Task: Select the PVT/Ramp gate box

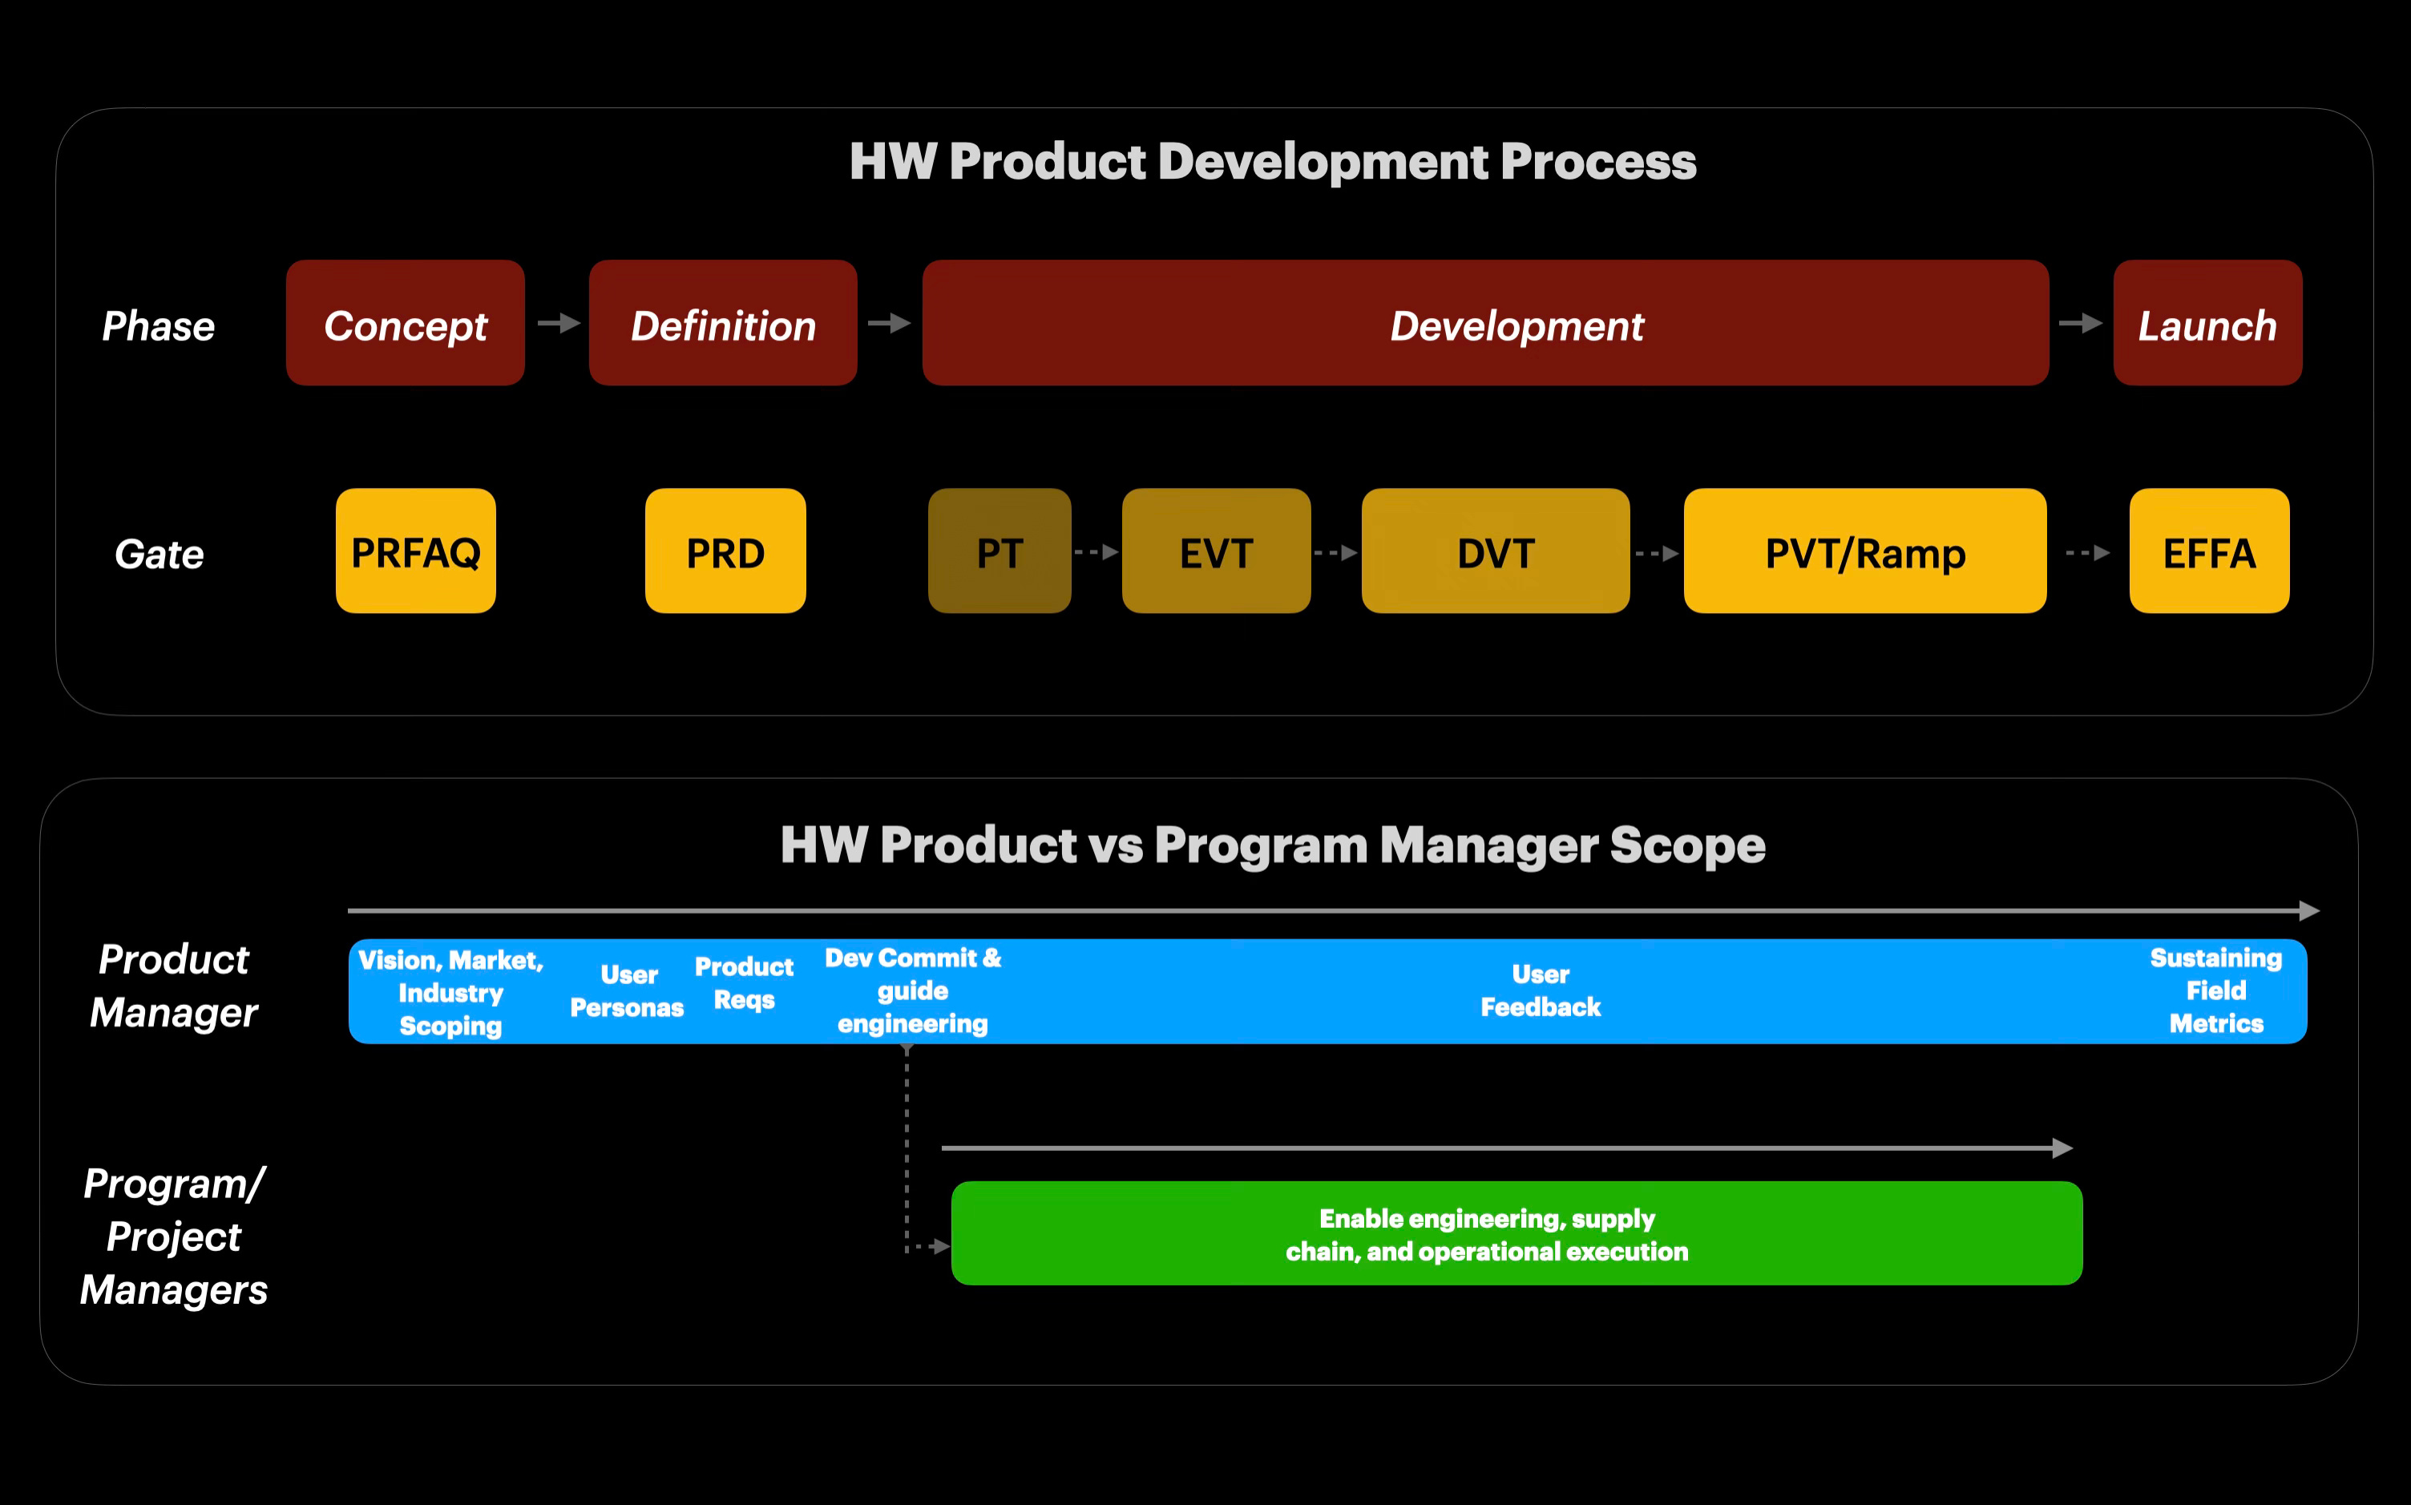Action: 1864,551
